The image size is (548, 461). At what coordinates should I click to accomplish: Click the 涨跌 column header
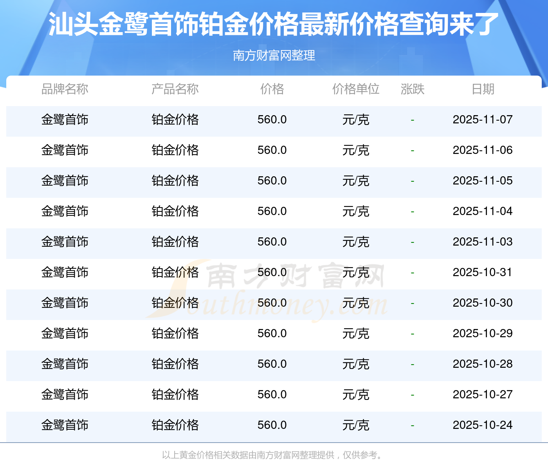[413, 89]
